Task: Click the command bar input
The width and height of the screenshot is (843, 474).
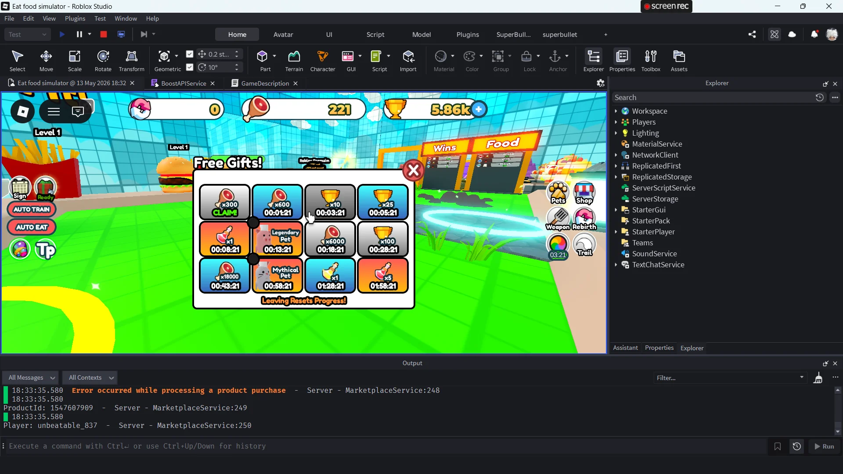Action: point(386,446)
